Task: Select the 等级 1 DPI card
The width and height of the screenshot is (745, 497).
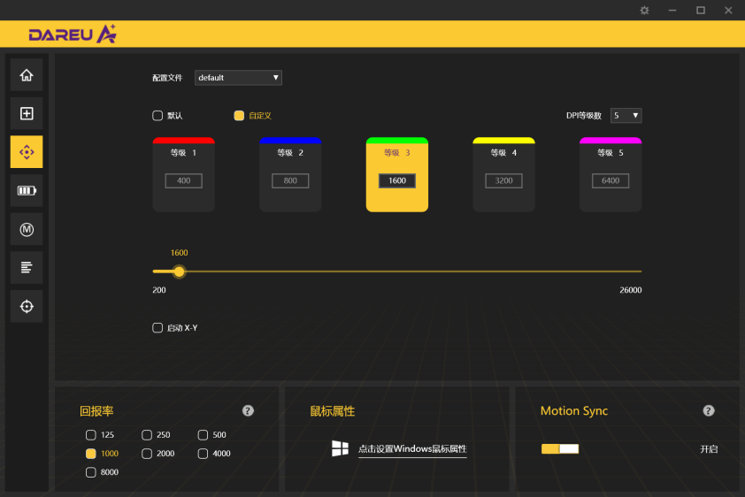Action: [183, 175]
